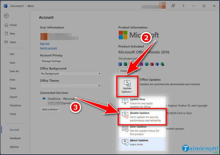Open the collaboration person icon in title bar
This screenshot has height=155, width=220.
pos(173,6)
